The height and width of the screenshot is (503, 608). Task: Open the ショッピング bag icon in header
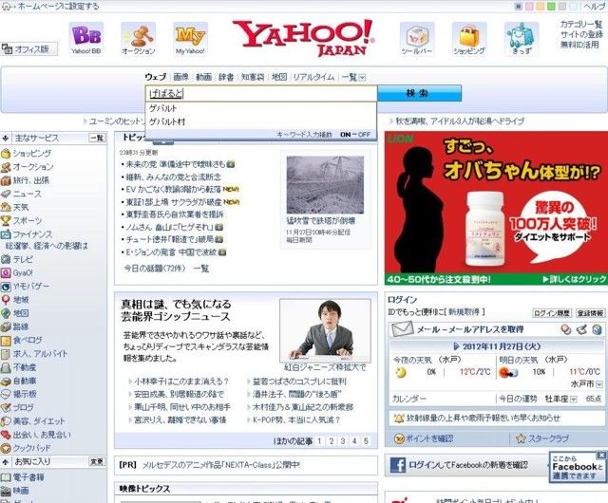[x=468, y=39]
